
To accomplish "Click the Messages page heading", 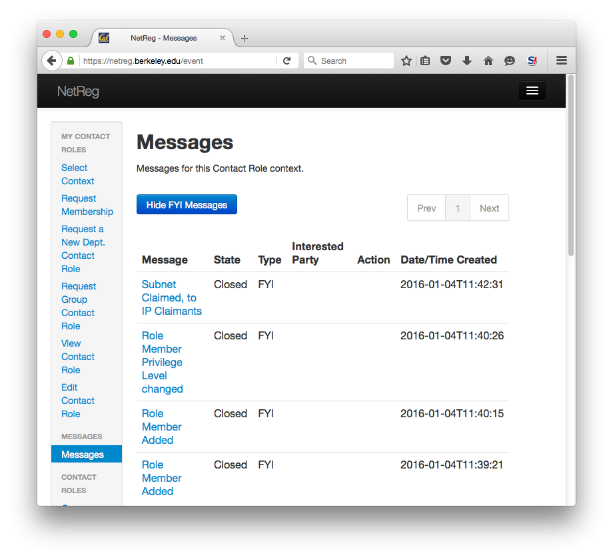I will pos(185,142).
